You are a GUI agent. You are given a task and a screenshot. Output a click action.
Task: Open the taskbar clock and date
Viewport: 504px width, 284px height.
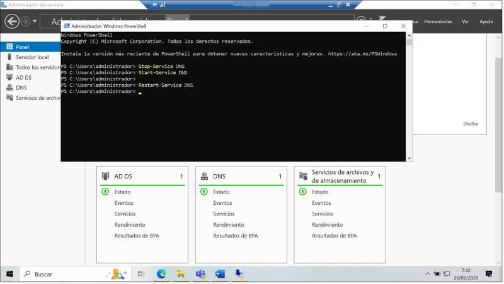tap(466, 274)
